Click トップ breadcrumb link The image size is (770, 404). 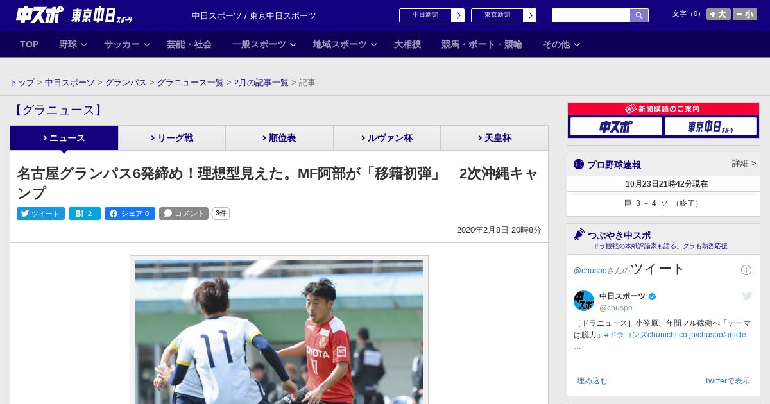click(22, 83)
